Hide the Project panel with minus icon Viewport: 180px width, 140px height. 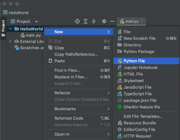(112, 21)
